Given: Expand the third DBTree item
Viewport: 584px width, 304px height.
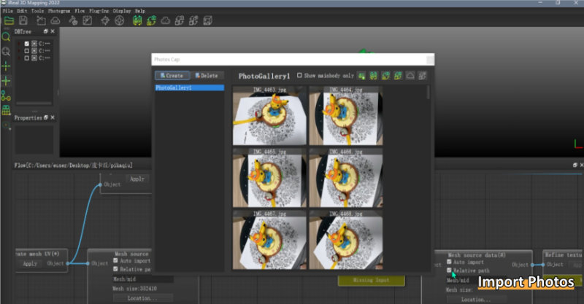Looking at the screenshot, I should click(x=19, y=58).
